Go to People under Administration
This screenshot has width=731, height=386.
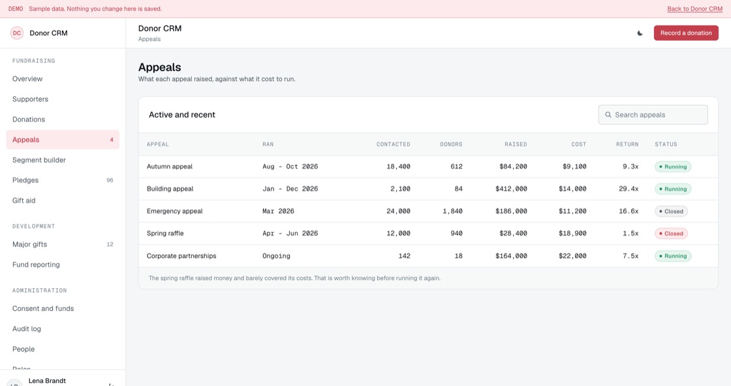63,349
